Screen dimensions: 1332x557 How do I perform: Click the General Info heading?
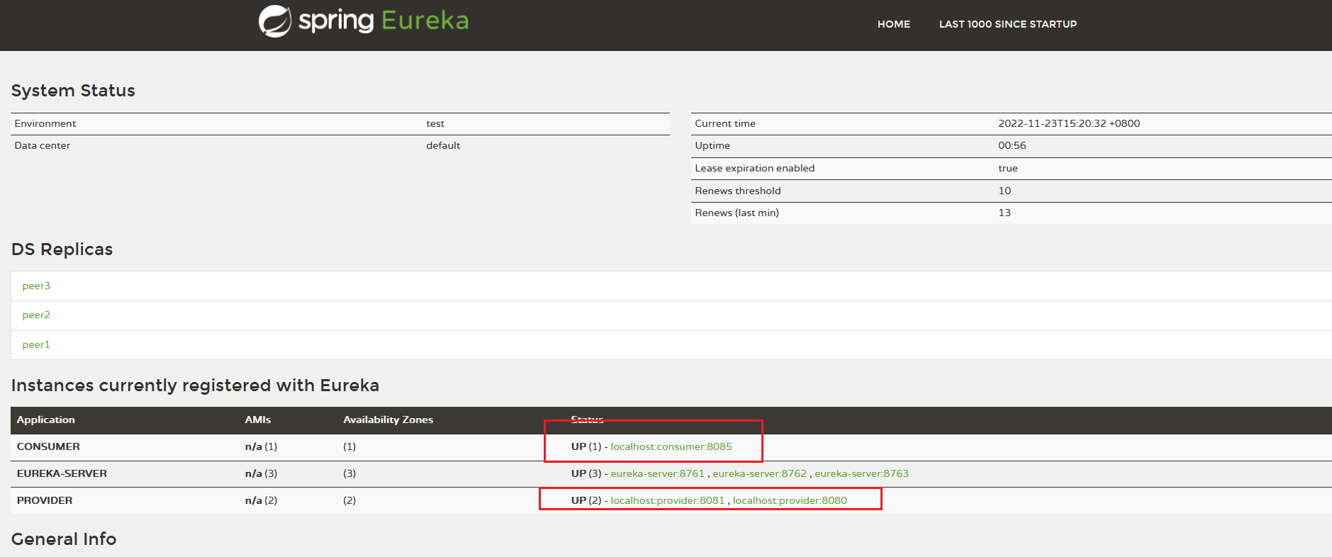(64, 539)
